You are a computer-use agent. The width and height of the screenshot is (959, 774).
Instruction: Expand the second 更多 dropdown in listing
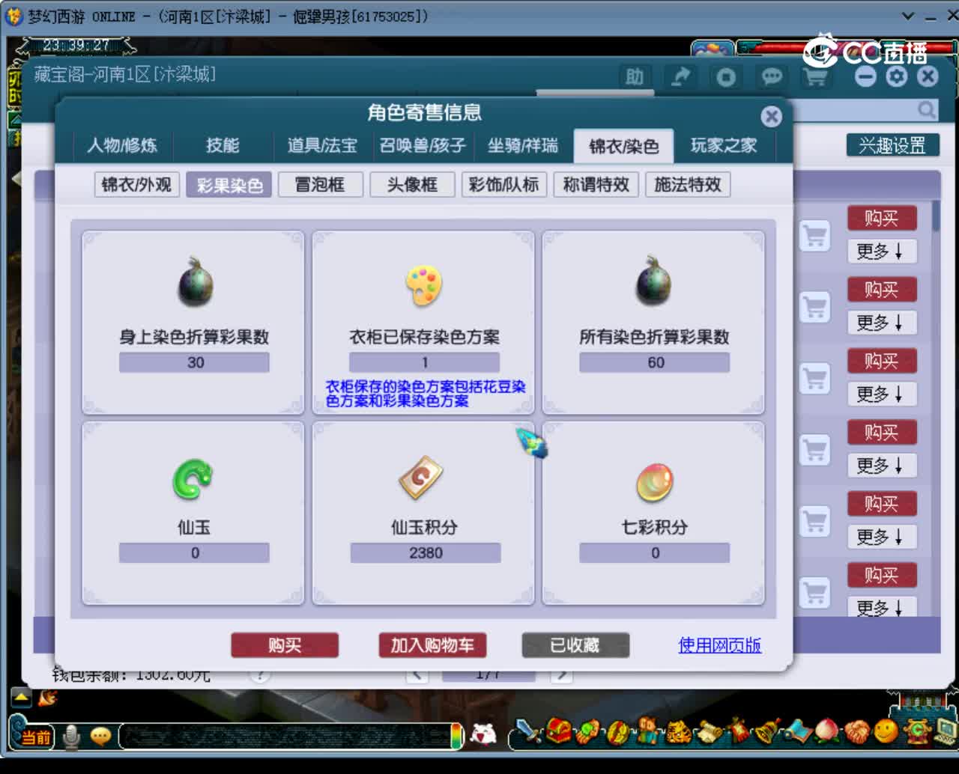881,323
